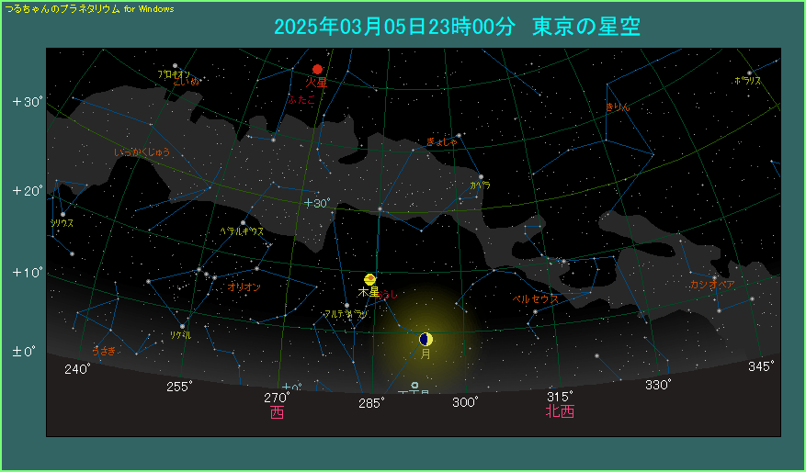
Task: Click the Sirius (シリウス) star dot
Action: click(62, 214)
